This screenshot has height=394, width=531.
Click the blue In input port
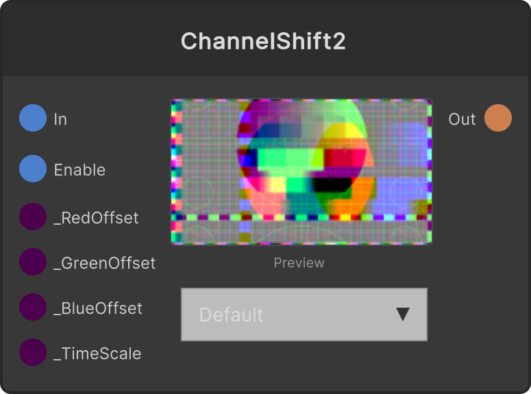pyautogui.click(x=33, y=118)
